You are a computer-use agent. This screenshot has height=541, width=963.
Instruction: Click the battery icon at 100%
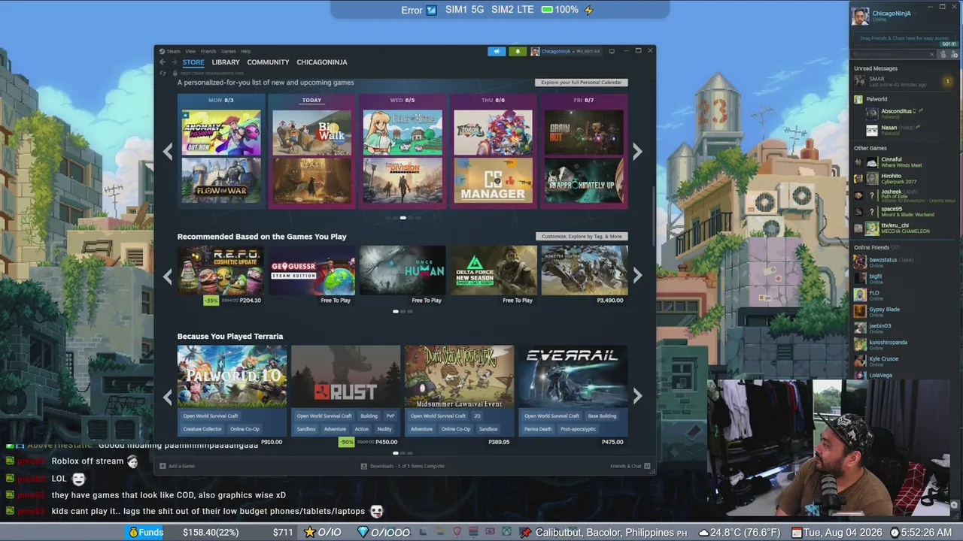(x=547, y=10)
